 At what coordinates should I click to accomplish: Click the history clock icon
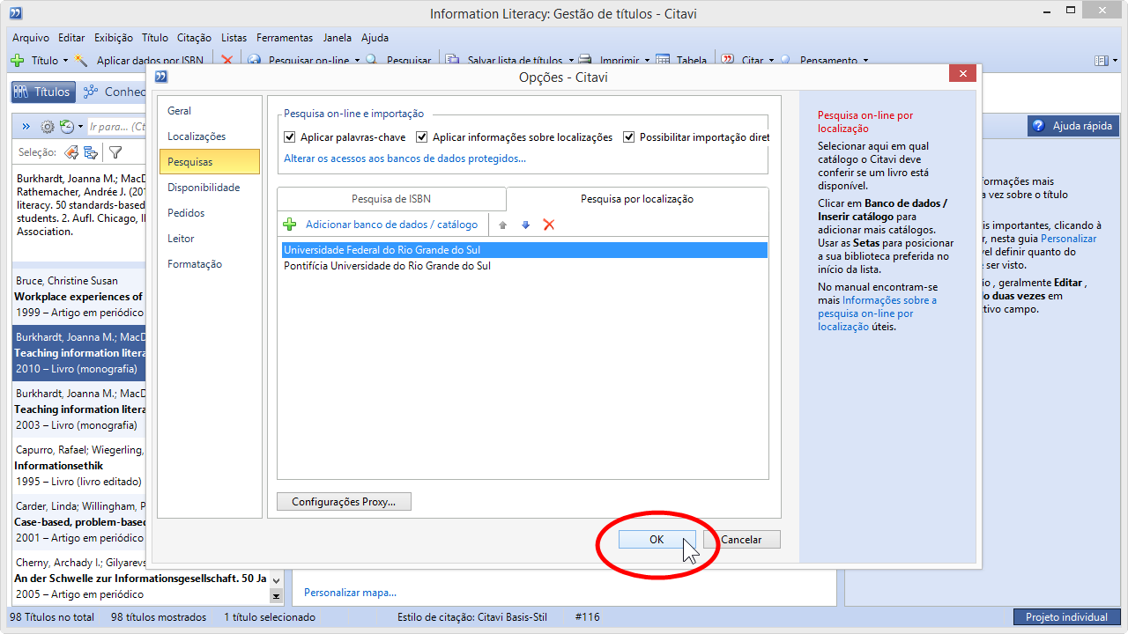[x=67, y=127]
